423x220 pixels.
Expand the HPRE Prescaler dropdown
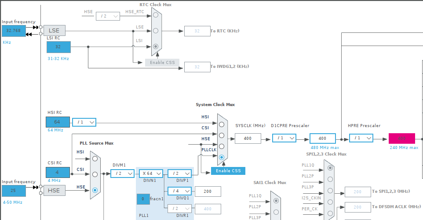coord(361,138)
